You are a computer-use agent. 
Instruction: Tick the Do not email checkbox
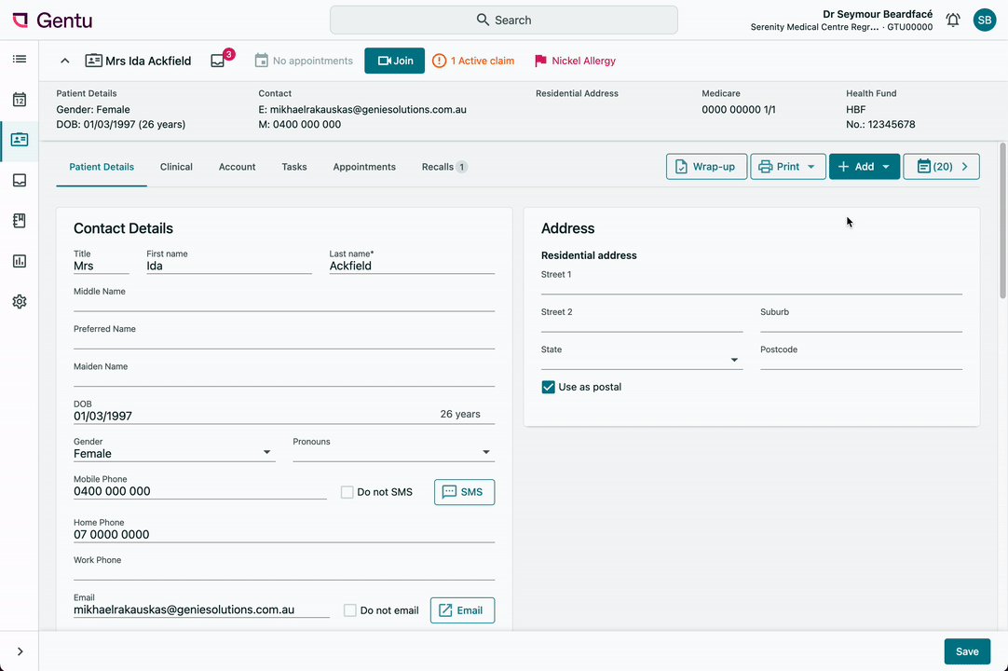pos(350,610)
